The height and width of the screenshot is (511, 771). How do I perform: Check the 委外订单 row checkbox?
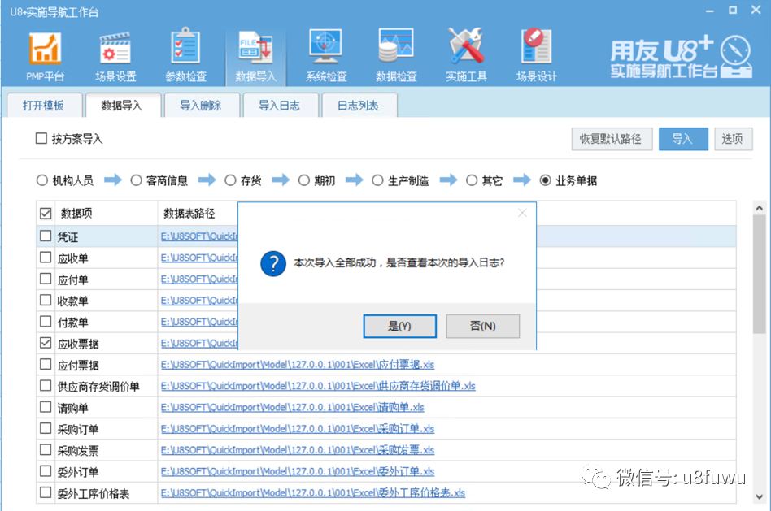(x=46, y=470)
